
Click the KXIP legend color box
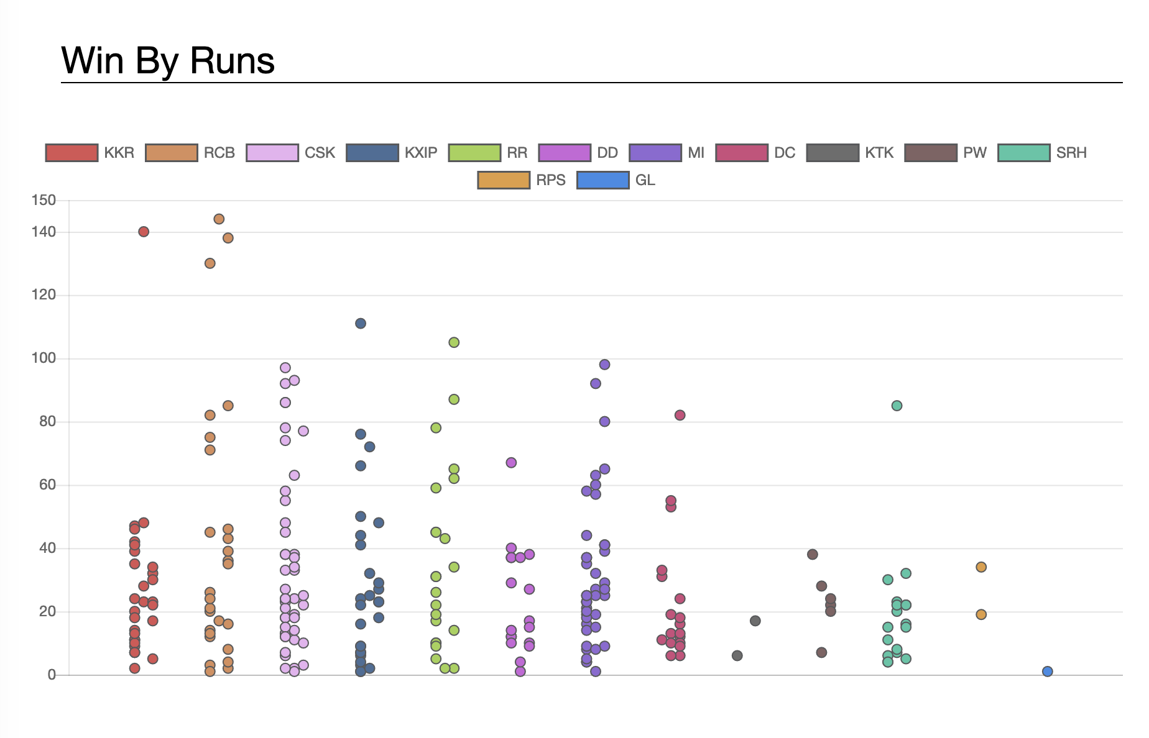coord(372,153)
